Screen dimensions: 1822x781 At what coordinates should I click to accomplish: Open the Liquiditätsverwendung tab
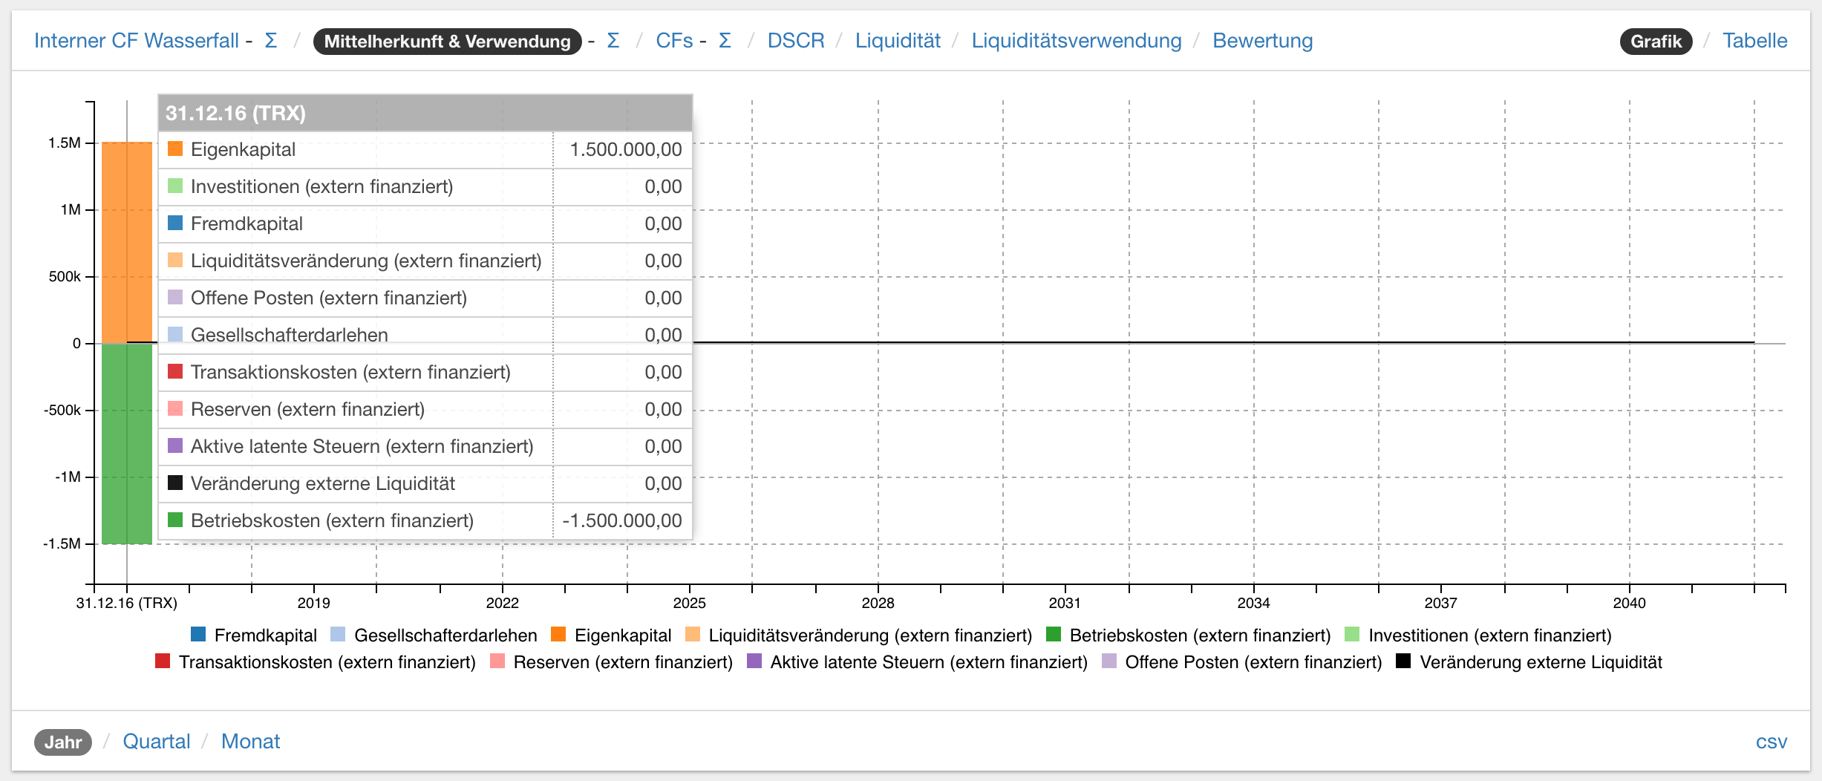tap(1076, 41)
